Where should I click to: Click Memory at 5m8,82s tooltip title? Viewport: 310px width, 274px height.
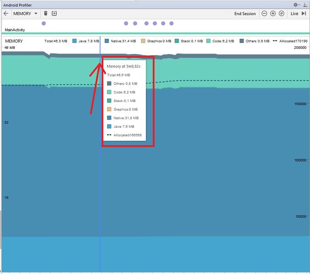click(x=123, y=66)
